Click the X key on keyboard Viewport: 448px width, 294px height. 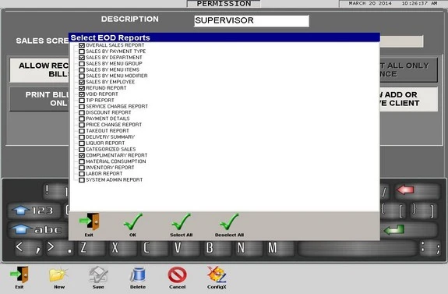click(x=122, y=248)
